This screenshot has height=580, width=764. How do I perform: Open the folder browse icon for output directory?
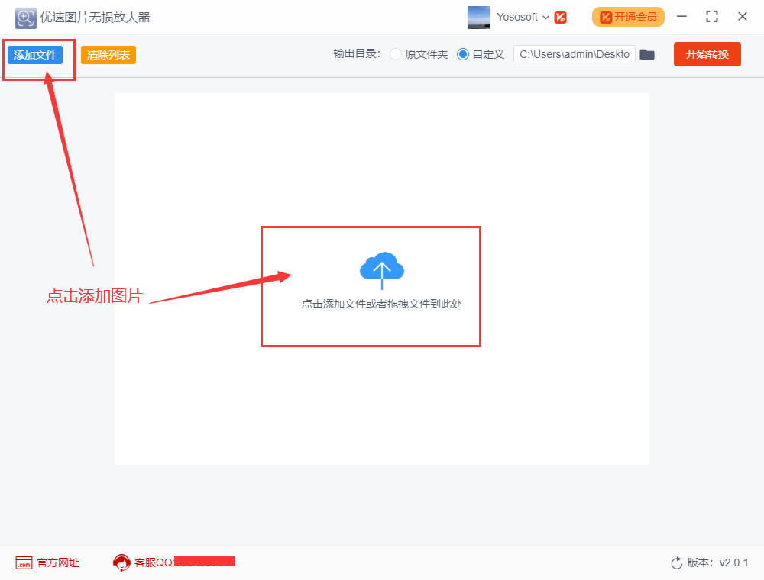click(647, 54)
